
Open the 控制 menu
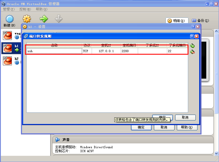pyautogui.click(x=25, y=9)
